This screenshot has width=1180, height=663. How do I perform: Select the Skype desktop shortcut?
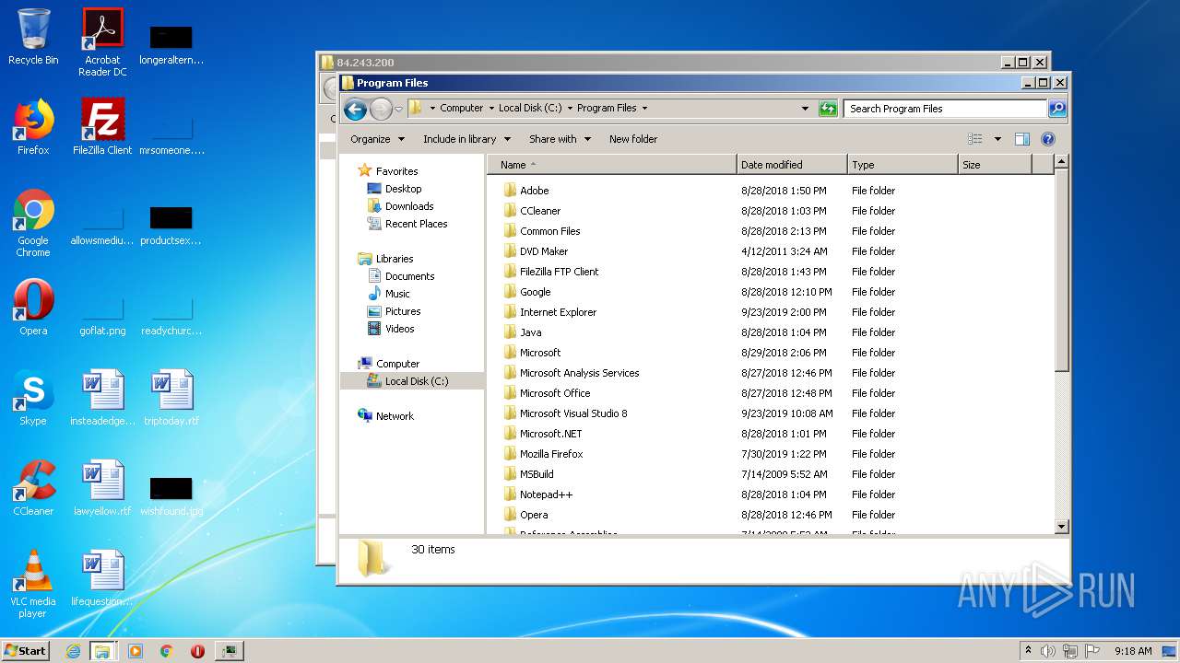(x=33, y=398)
